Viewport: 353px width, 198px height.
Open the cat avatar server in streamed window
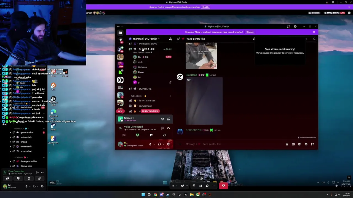tap(120, 57)
